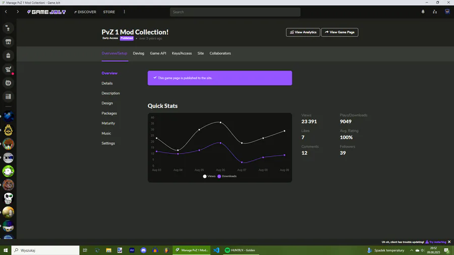
Task: Click the View Analytics button
Action: coord(303,32)
